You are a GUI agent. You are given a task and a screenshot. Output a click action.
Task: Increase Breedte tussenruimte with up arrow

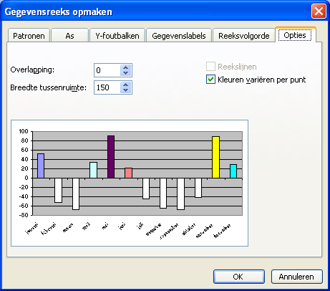click(126, 85)
